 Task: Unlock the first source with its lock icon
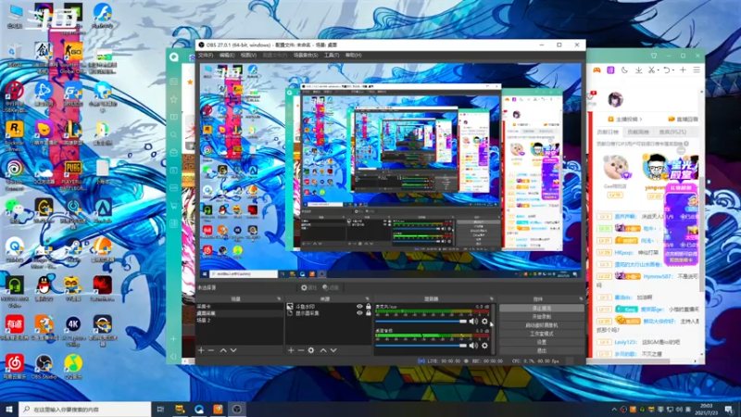369,307
